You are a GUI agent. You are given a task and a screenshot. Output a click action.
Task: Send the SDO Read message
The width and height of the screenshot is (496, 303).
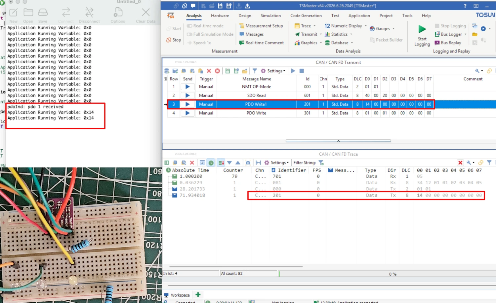pos(187,95)
